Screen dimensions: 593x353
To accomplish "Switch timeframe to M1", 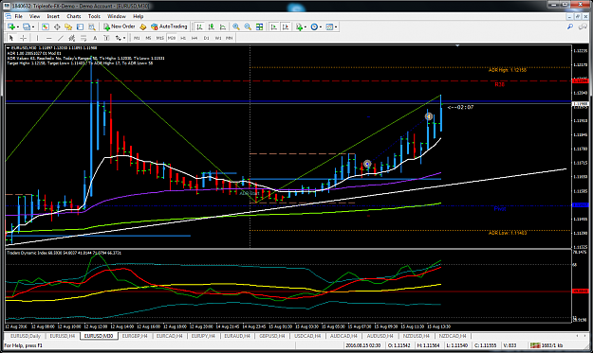I will [137, 38].
